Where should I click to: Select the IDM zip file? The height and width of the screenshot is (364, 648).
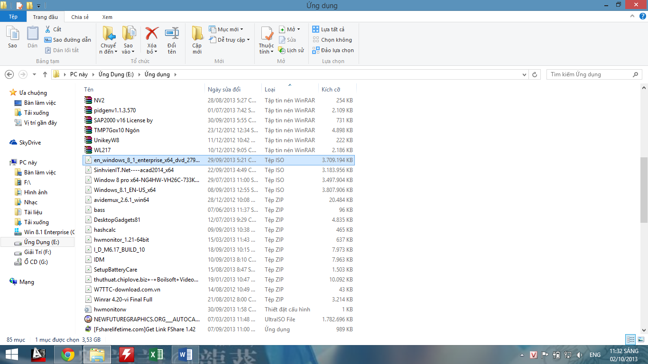pos(218,260)
